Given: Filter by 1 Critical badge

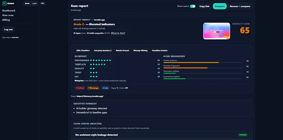Looking at the screenshot, I should click(x=80, y=88).
